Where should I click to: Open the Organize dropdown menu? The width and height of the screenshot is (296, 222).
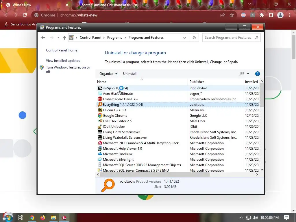coord(108,74)
